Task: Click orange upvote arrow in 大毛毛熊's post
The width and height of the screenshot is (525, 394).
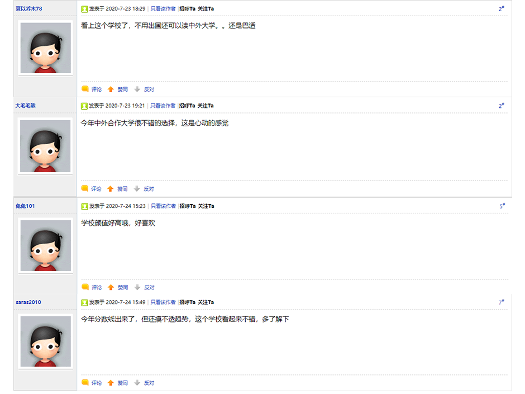Action: pos(110,189)
